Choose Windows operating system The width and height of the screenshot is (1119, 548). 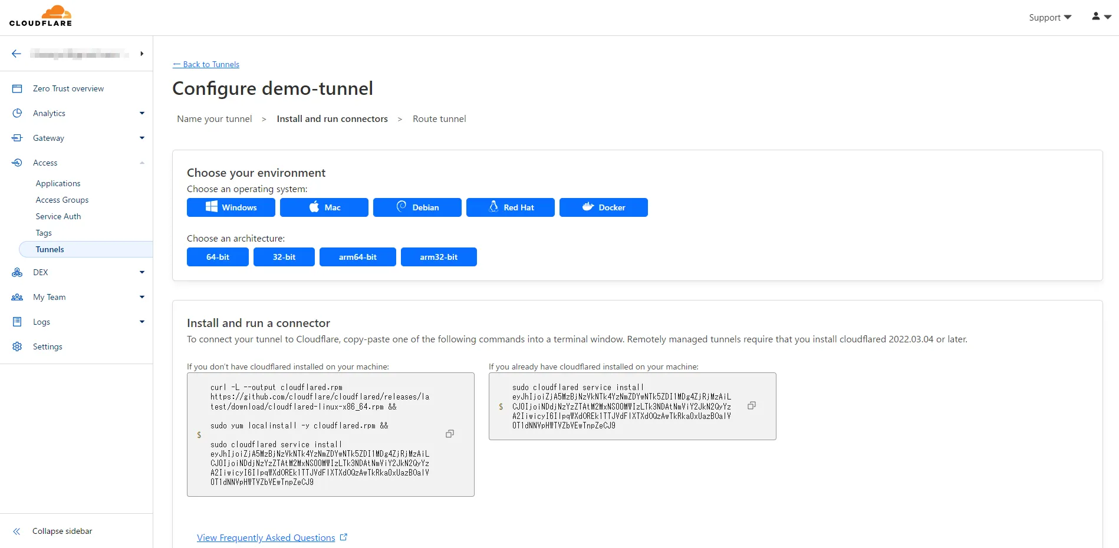click(231, 207)
